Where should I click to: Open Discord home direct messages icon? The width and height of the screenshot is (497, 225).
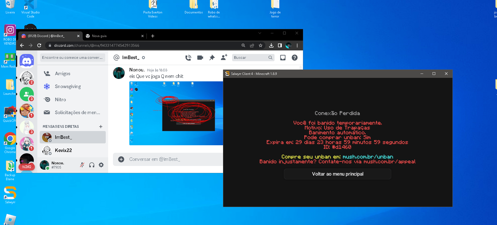[27, 61]
